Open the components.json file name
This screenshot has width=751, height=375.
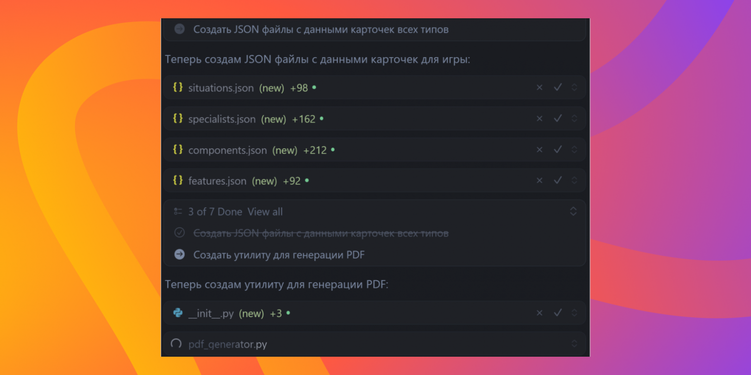227,150
